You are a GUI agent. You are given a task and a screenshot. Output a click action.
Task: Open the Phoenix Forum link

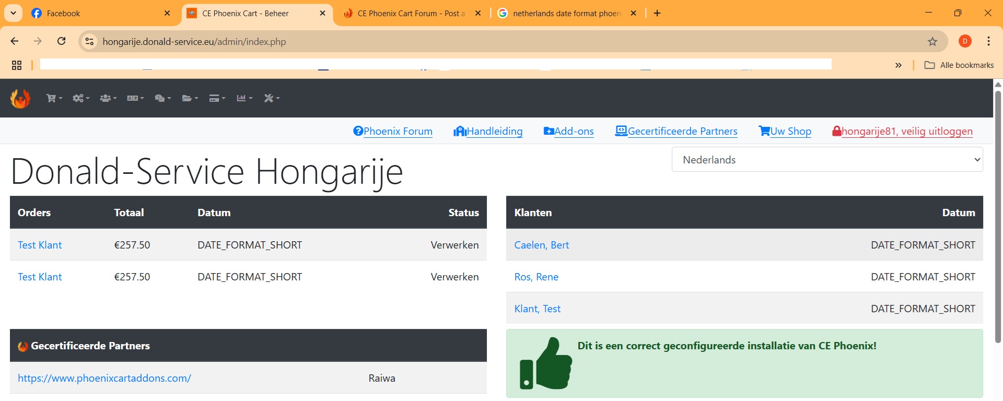(393, 131)
